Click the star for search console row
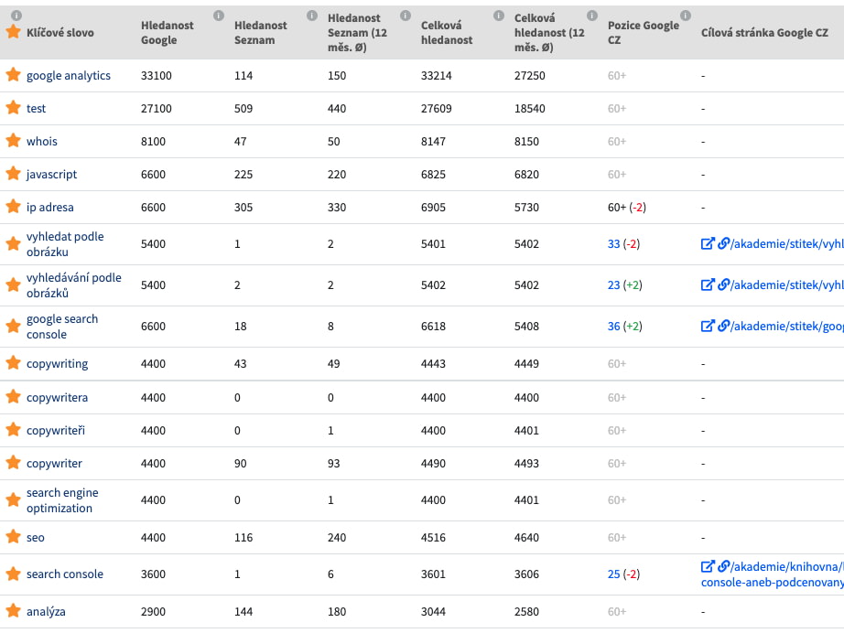844x633 pixels. coord(13,574)
